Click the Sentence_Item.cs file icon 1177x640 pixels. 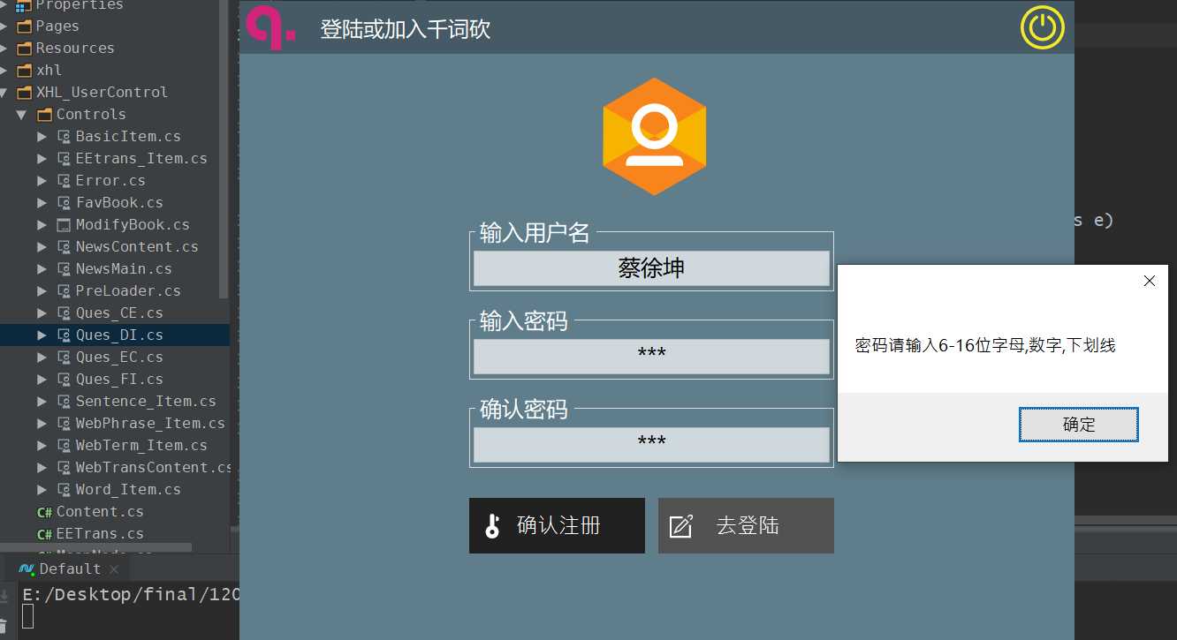[x=64, y=401]
